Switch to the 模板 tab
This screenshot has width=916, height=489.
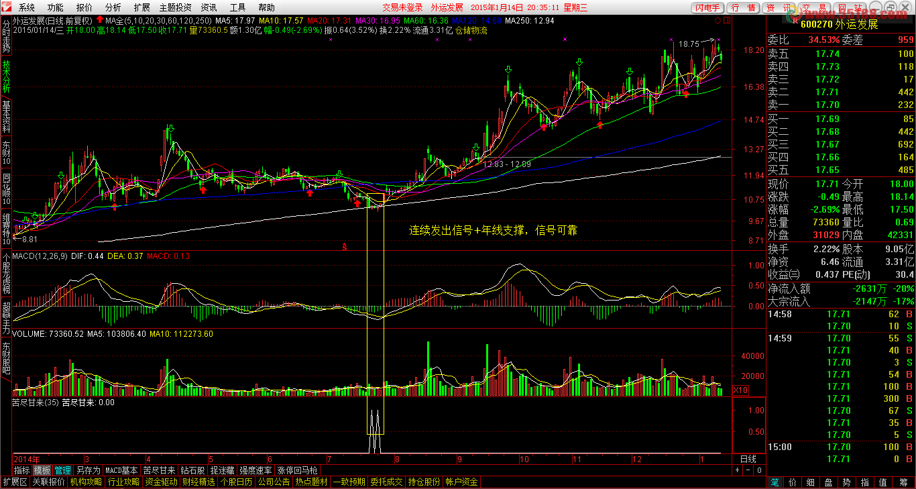[x=42, y=470]
